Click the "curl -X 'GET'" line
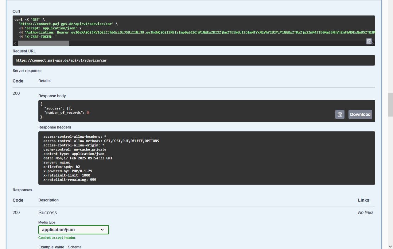Viewport: 393px width, 249px height. tap(29, 19)
